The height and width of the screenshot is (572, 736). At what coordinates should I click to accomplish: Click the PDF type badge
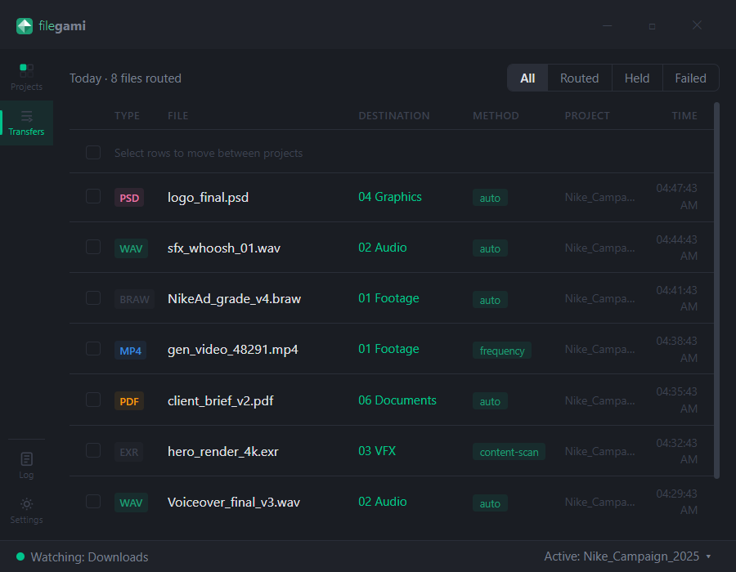pos(129,401)
